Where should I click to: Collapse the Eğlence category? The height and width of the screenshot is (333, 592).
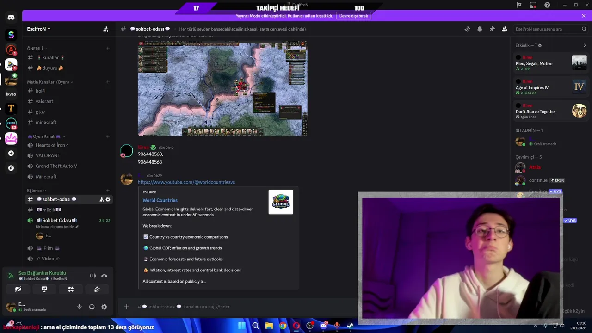tap(37, 191)
